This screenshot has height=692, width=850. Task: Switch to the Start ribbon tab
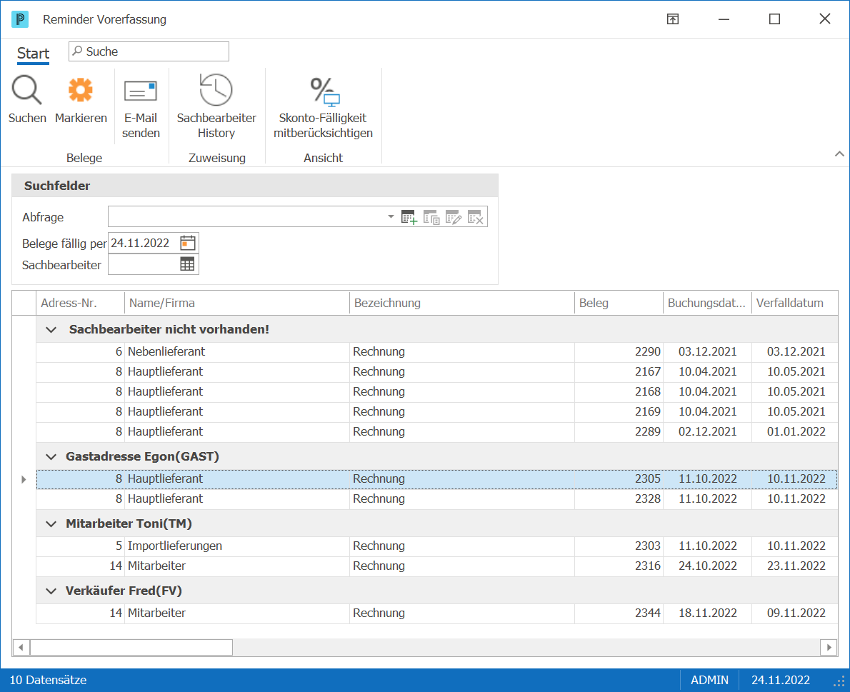pos(33,53)
